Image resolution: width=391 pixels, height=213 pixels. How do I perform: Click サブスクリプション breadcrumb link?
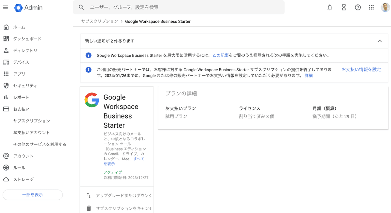pyautogui.click(x=100, y=21)
